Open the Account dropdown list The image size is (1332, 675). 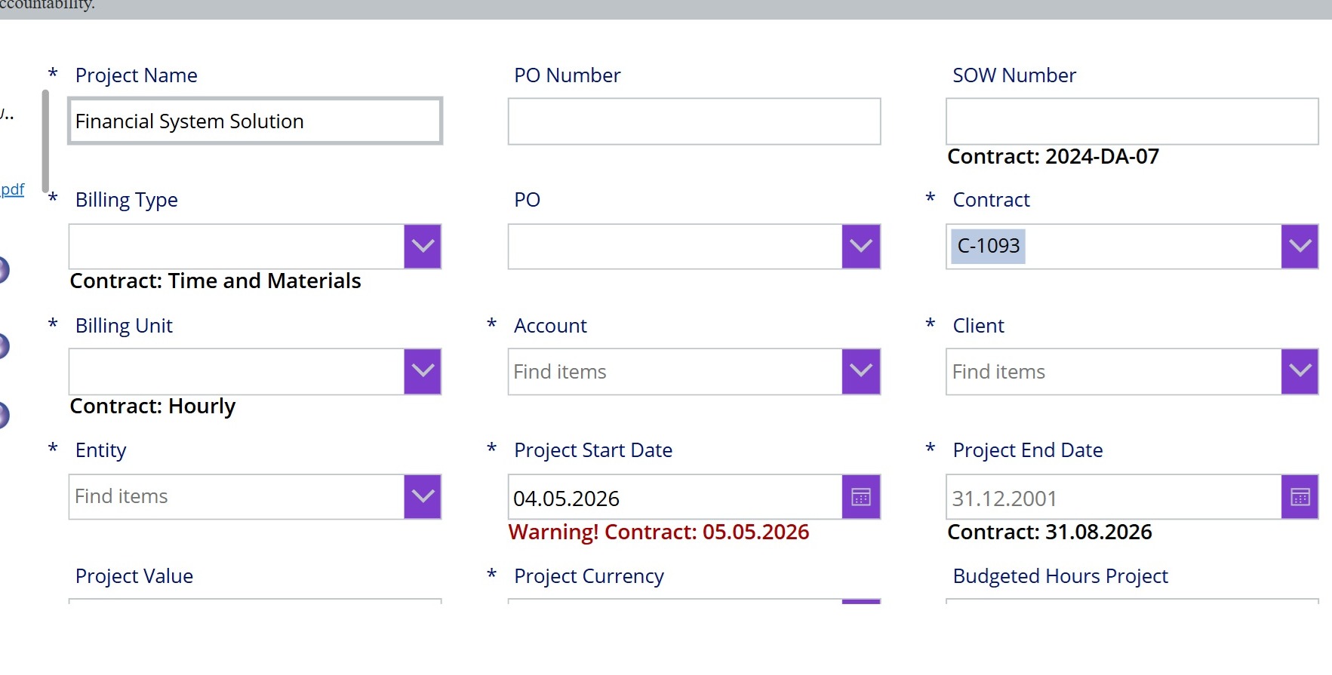[861, 371]
